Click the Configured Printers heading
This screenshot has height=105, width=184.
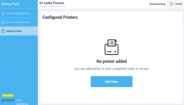(60, 17)
